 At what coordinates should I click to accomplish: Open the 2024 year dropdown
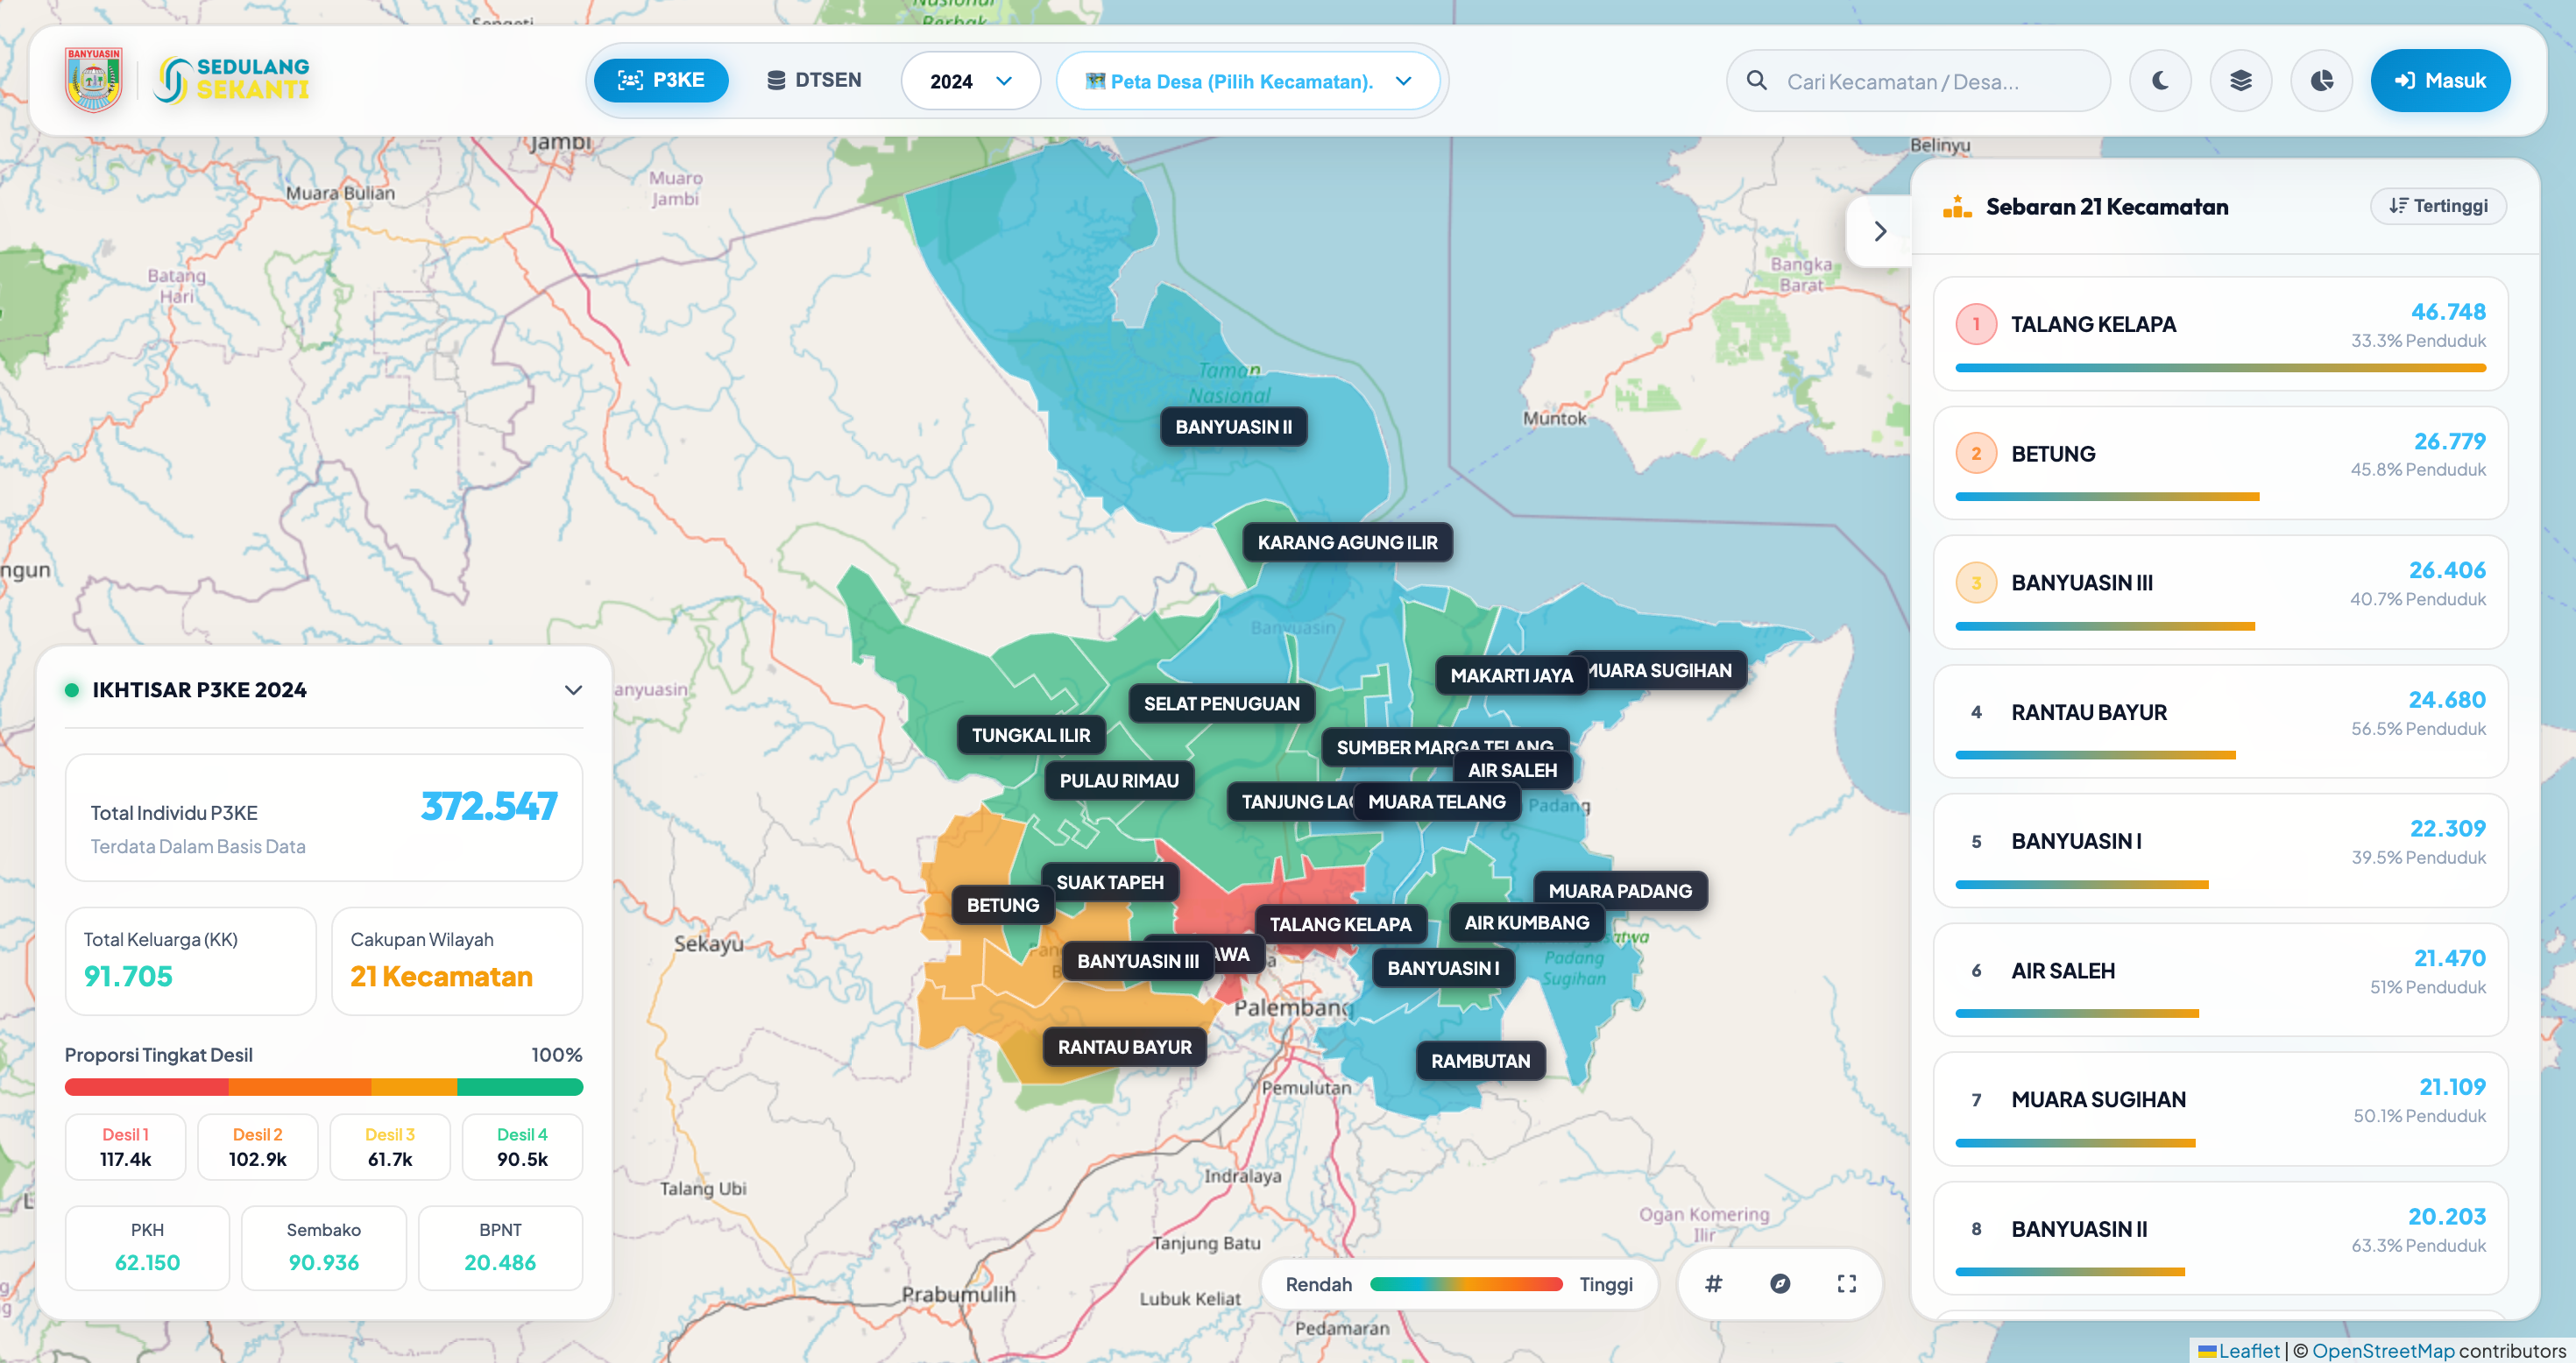tap(970, 81)
